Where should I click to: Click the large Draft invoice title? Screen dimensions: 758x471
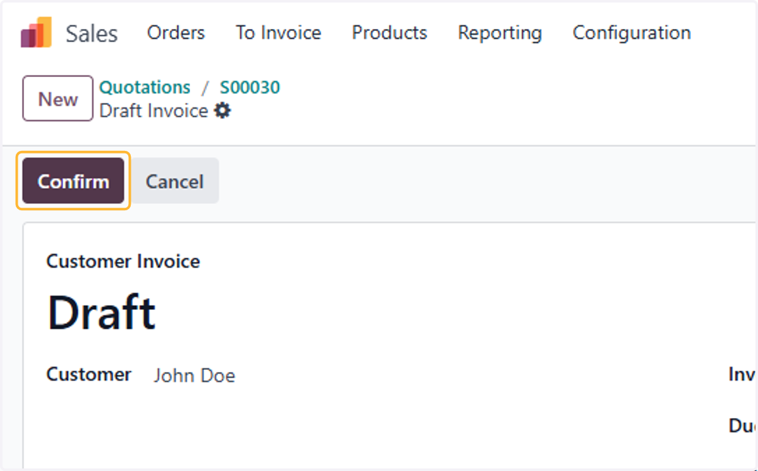coord(101,313)
